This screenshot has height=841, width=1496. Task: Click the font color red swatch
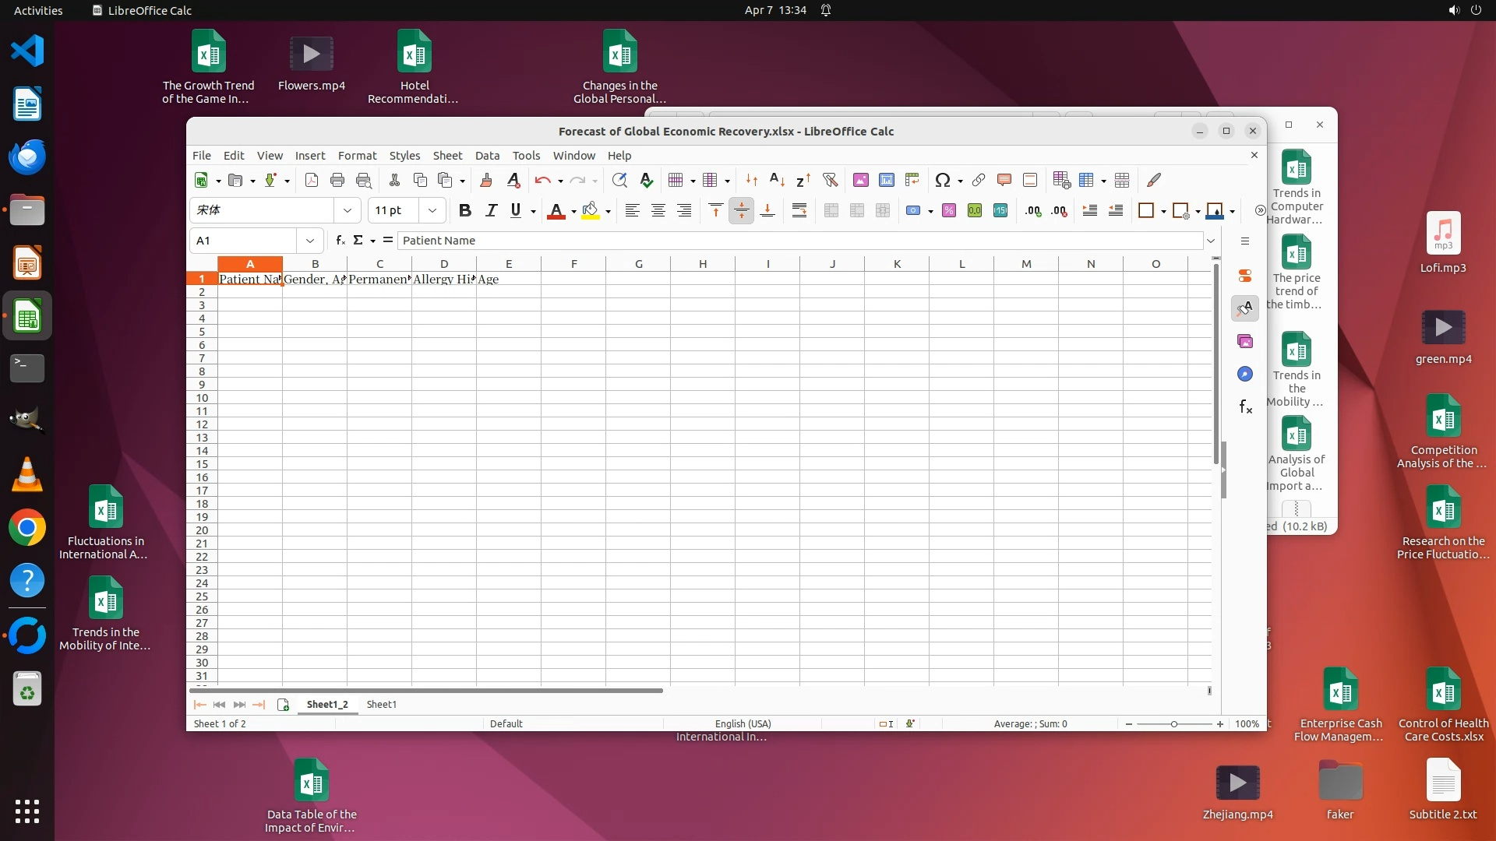pos(556,210)
